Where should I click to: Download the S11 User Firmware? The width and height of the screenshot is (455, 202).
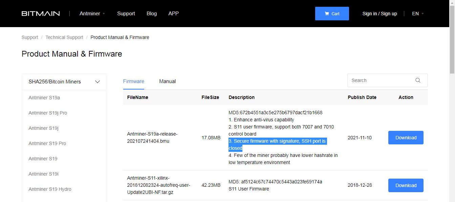coord(406,185)
